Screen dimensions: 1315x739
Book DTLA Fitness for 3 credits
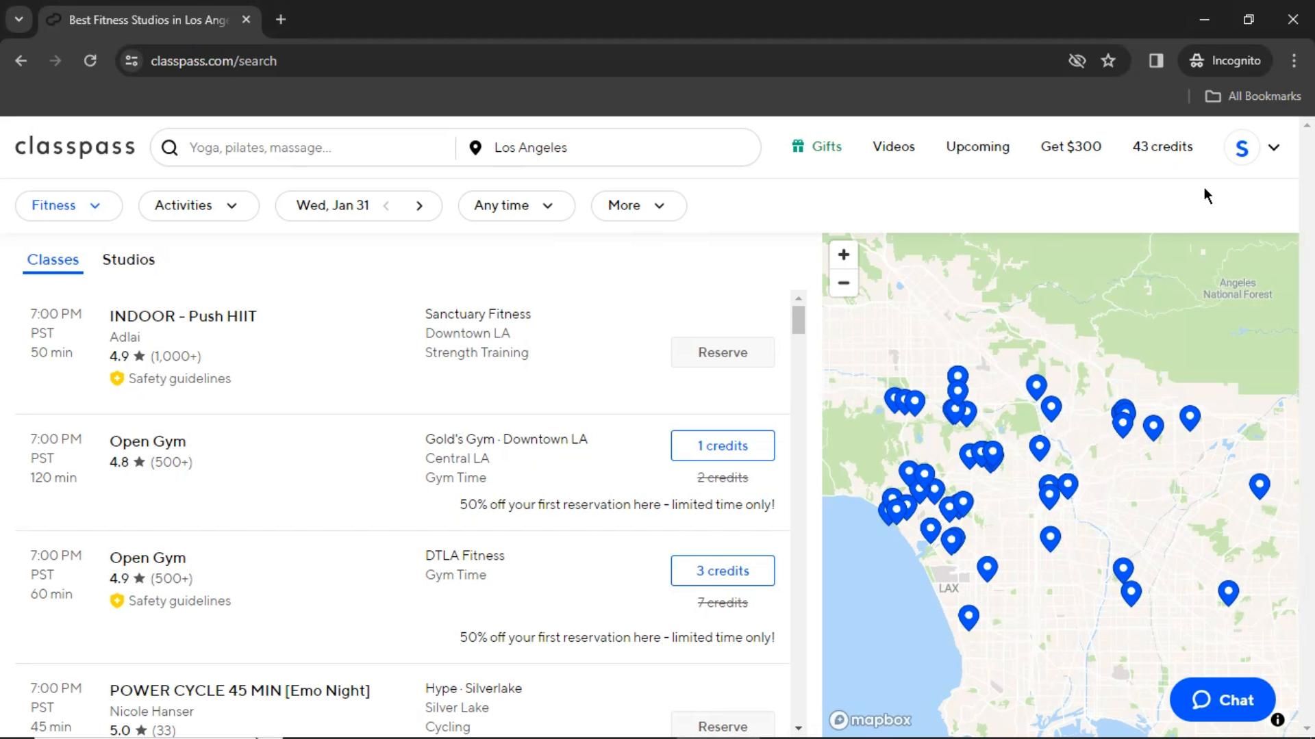click(723, 571)
